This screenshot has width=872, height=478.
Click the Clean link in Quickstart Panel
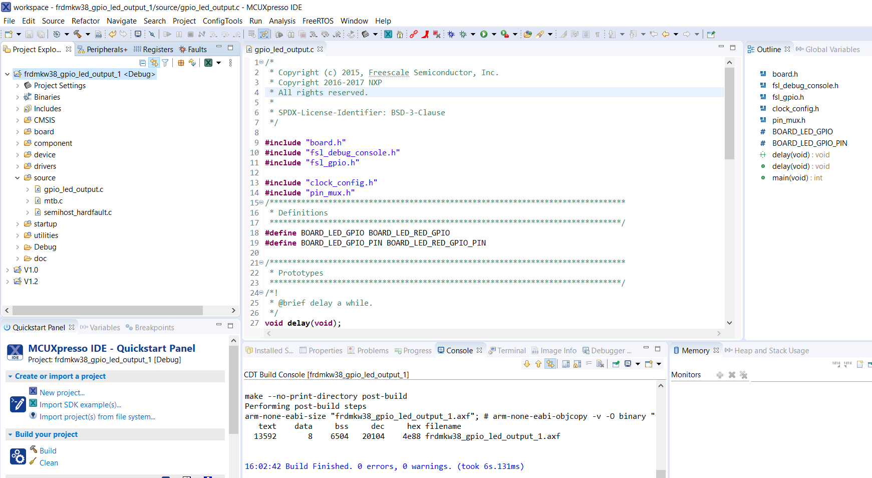(49, 463)
